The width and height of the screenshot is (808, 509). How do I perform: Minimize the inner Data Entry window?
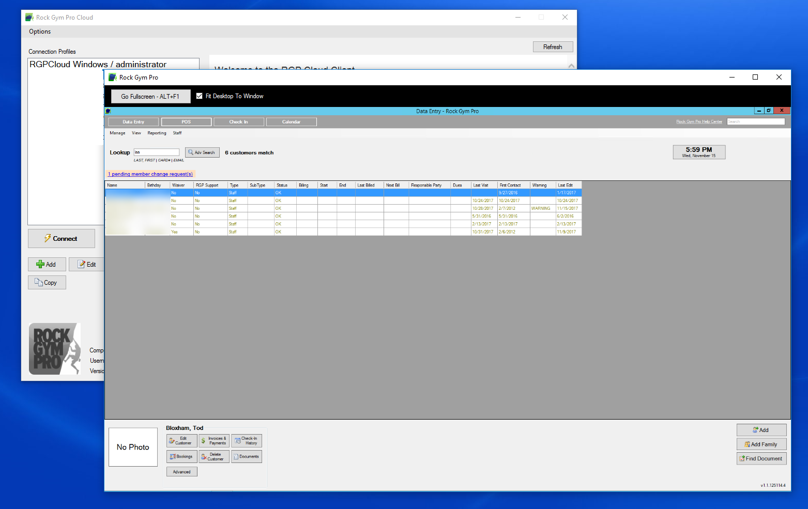(x=759, y=111)
